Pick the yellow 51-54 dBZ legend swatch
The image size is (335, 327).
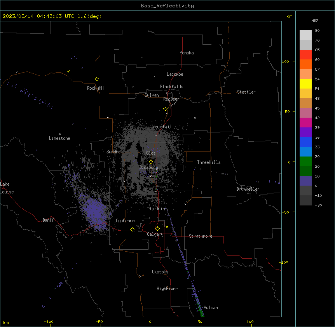[305, 83]
